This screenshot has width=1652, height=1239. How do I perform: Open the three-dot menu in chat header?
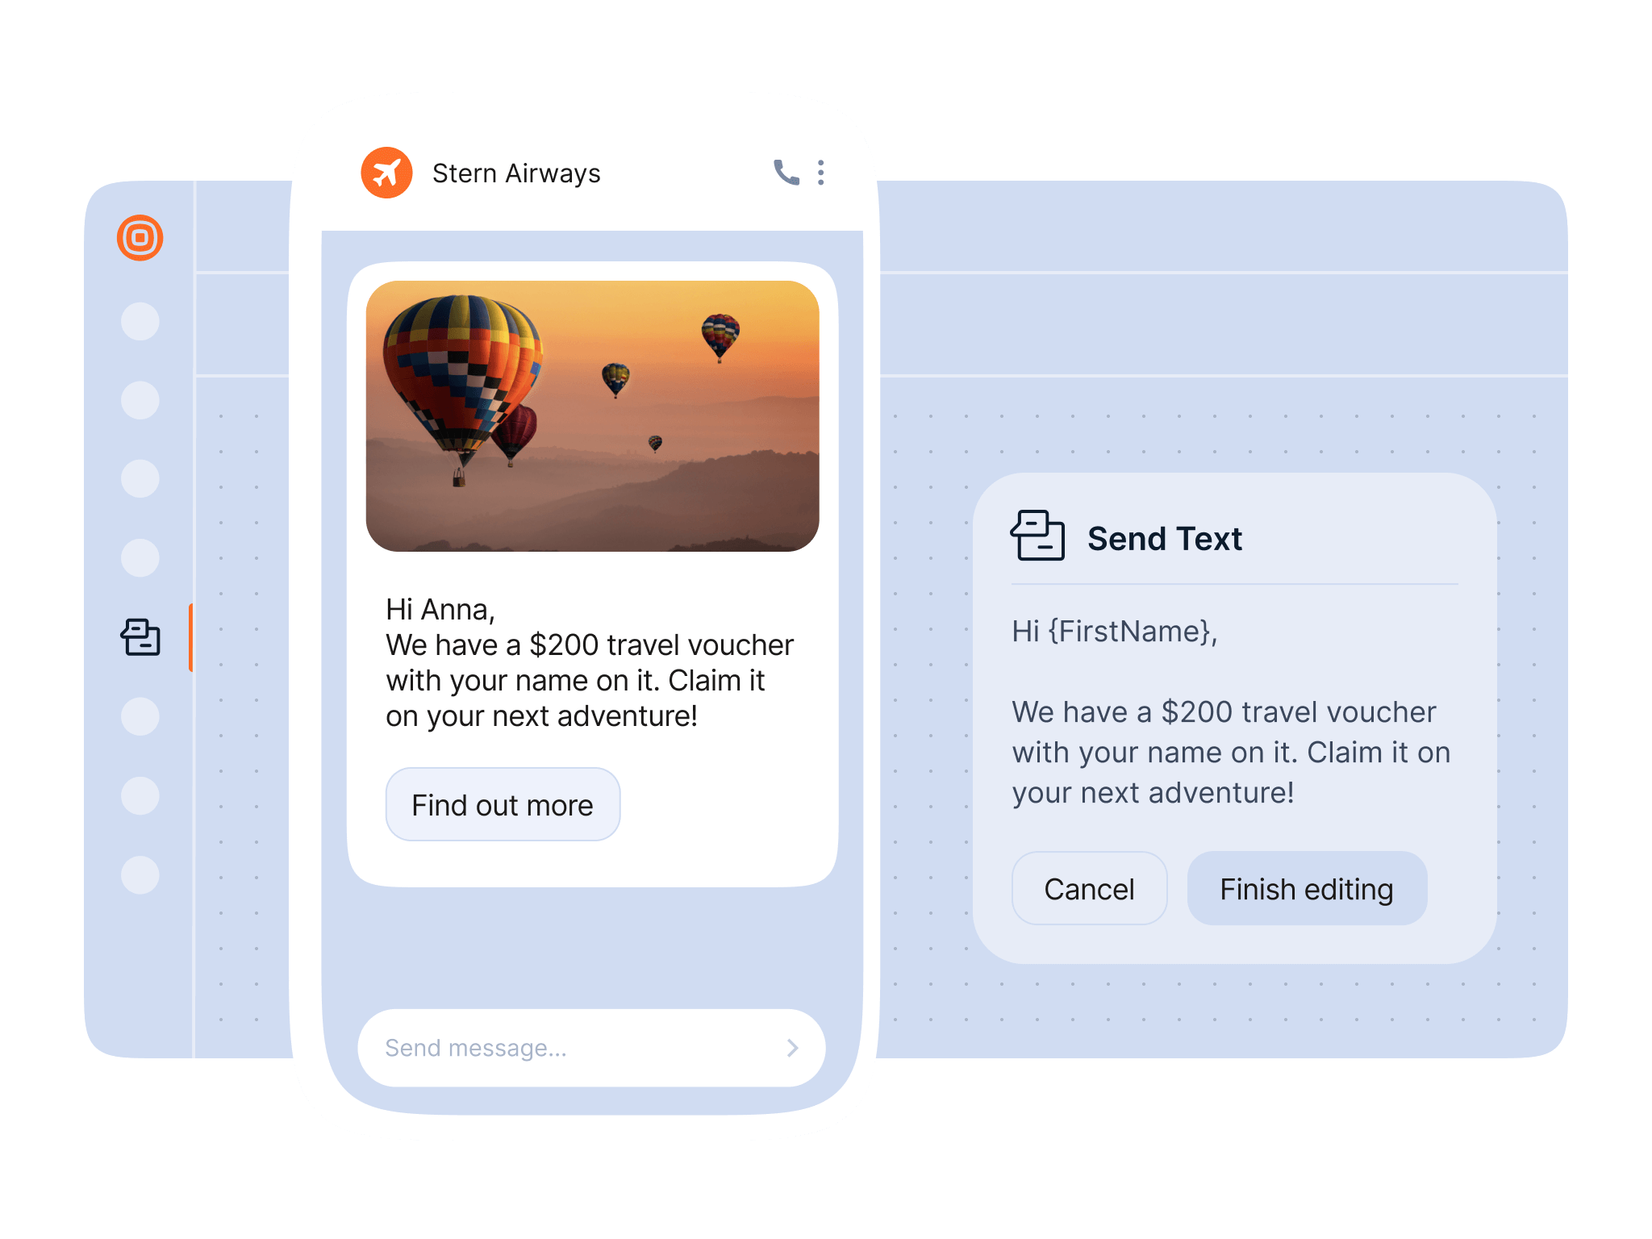point(821,173)
